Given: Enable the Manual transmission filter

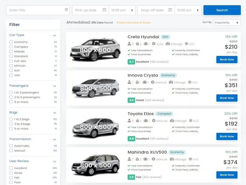Looking at the screenshot, I should tap(11, 150).
